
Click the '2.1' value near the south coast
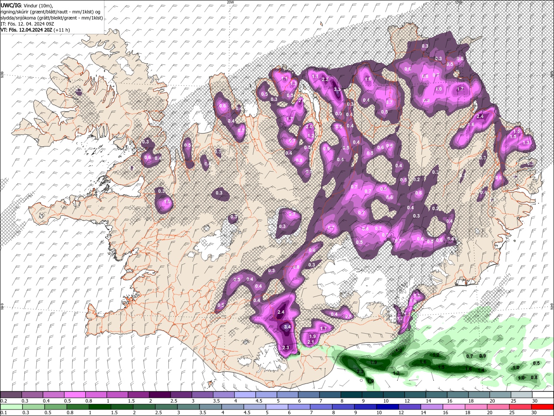[310, 342]
